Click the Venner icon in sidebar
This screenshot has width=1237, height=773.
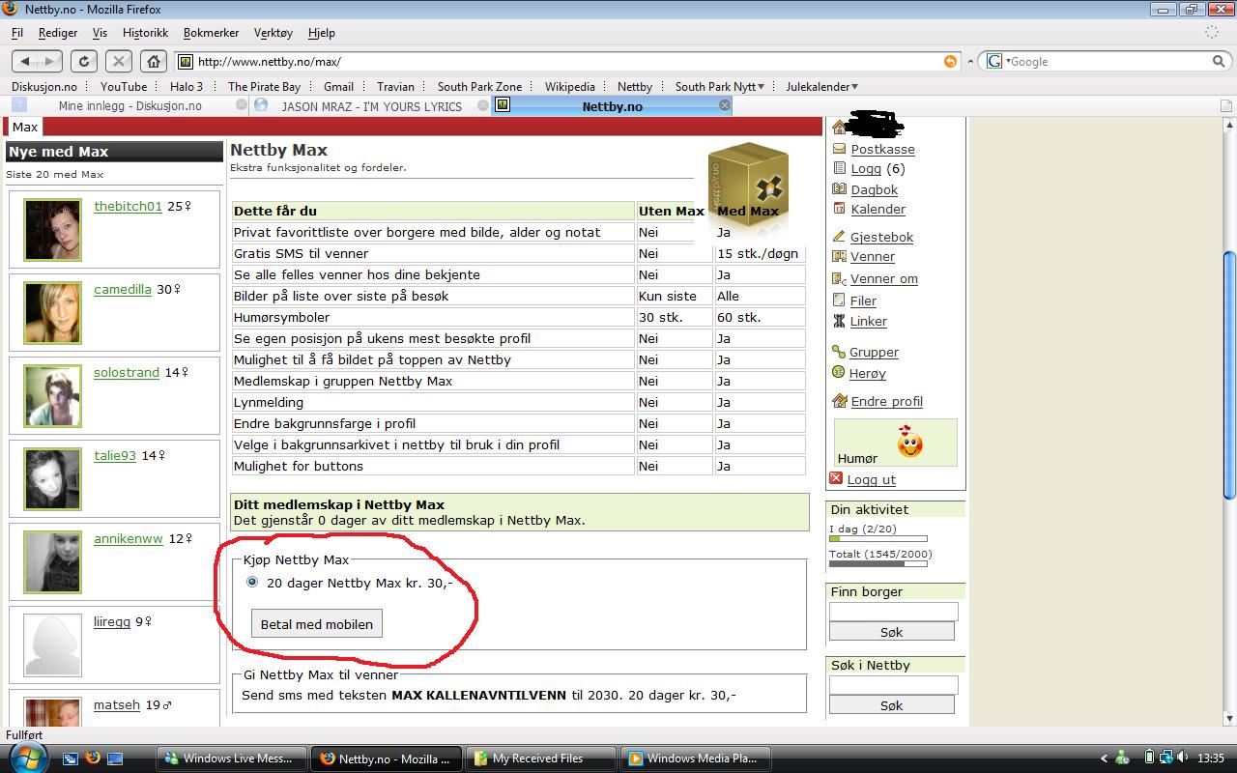839,256
